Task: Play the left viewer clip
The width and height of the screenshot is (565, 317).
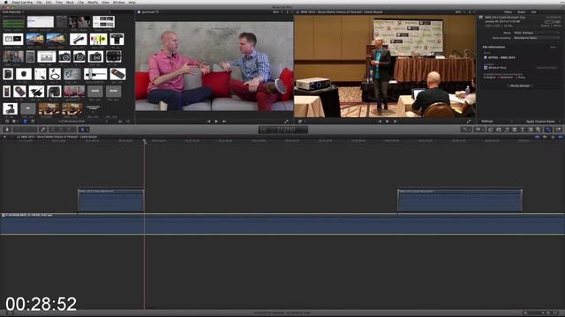Action: [216, 122]
